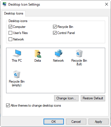This screenshot has width=111, height=127.
Task: Select the Recycle Bin (empty) icon
Action: 17,74
